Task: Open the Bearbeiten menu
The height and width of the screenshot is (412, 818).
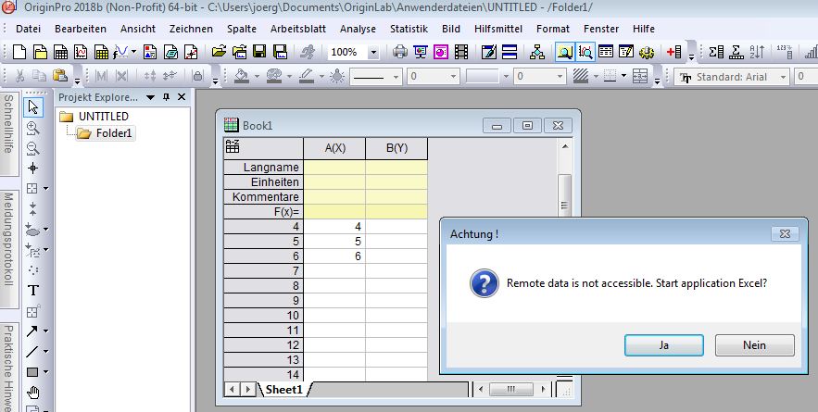Action: click(81, 29)
